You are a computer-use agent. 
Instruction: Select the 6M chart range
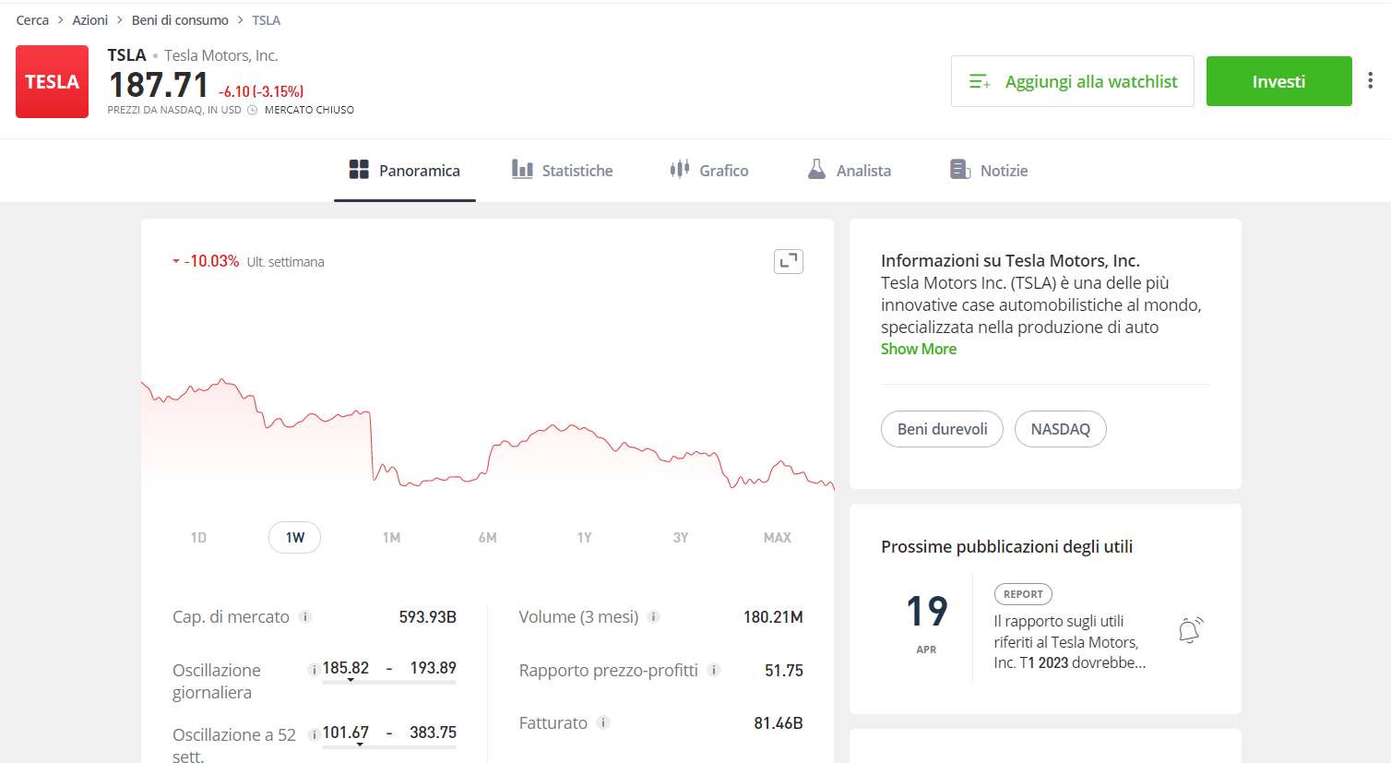[487, 537]
